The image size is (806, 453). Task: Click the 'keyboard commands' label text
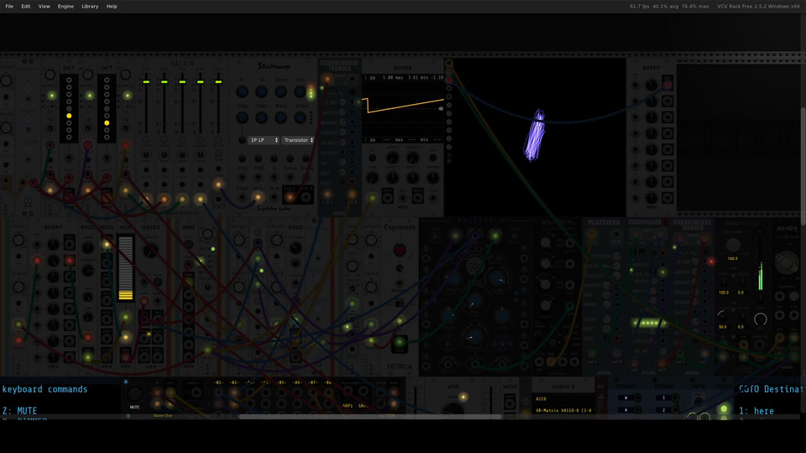pos(44,389)
